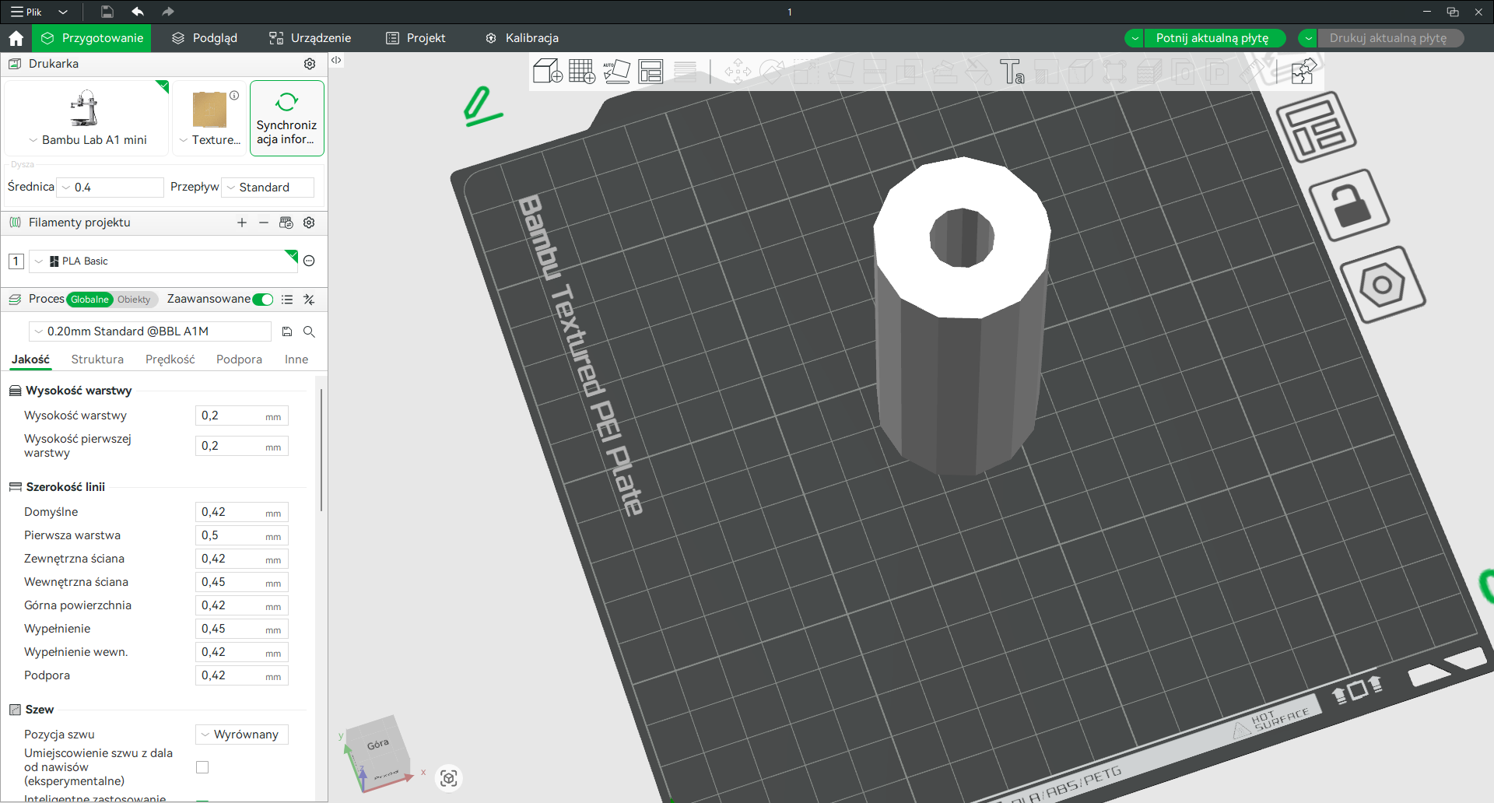
Task: Toggle the Zaawansowane advanced mode switch
Action: coord(263,300)
